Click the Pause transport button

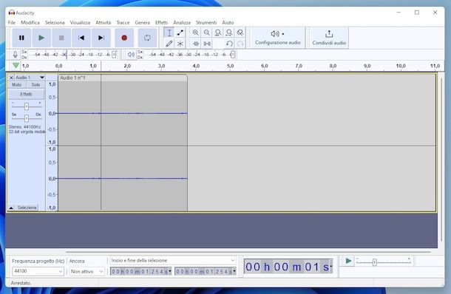pyautogui.click(x=21, y=38)
